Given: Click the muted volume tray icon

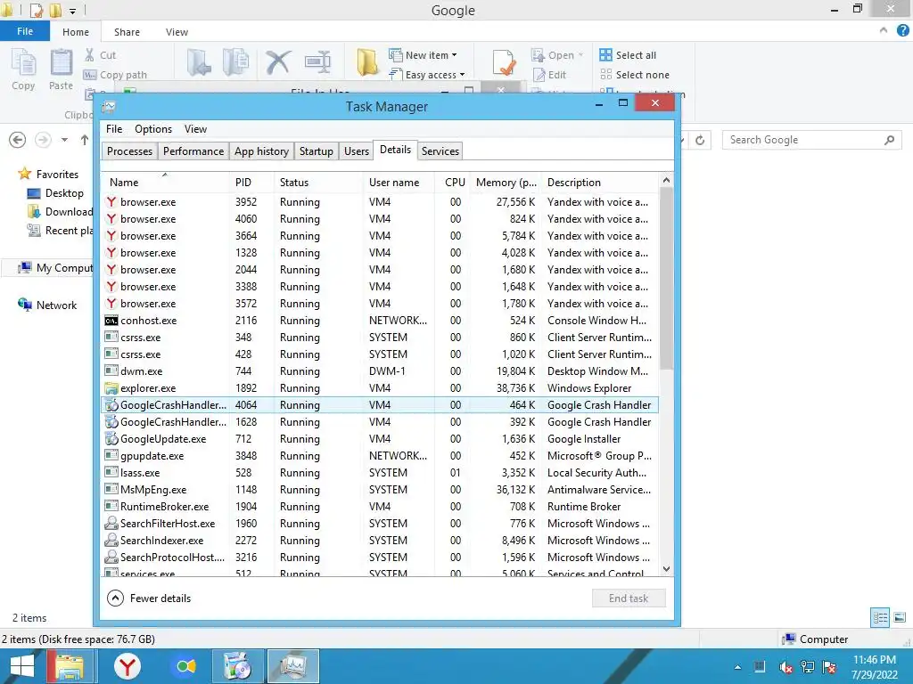Looking at the screenshot, I should coord(785,667).
